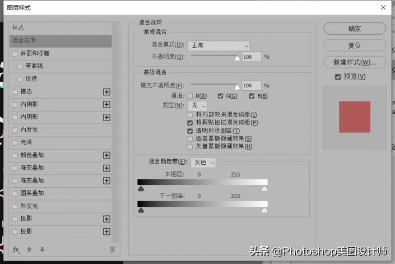Check 图层蒙版隐藏效果(S)
The image size is (395, 264).
[x=190, y=139]
